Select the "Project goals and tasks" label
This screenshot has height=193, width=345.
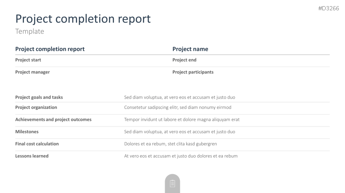pyautogui.click(x=39, y=97)
